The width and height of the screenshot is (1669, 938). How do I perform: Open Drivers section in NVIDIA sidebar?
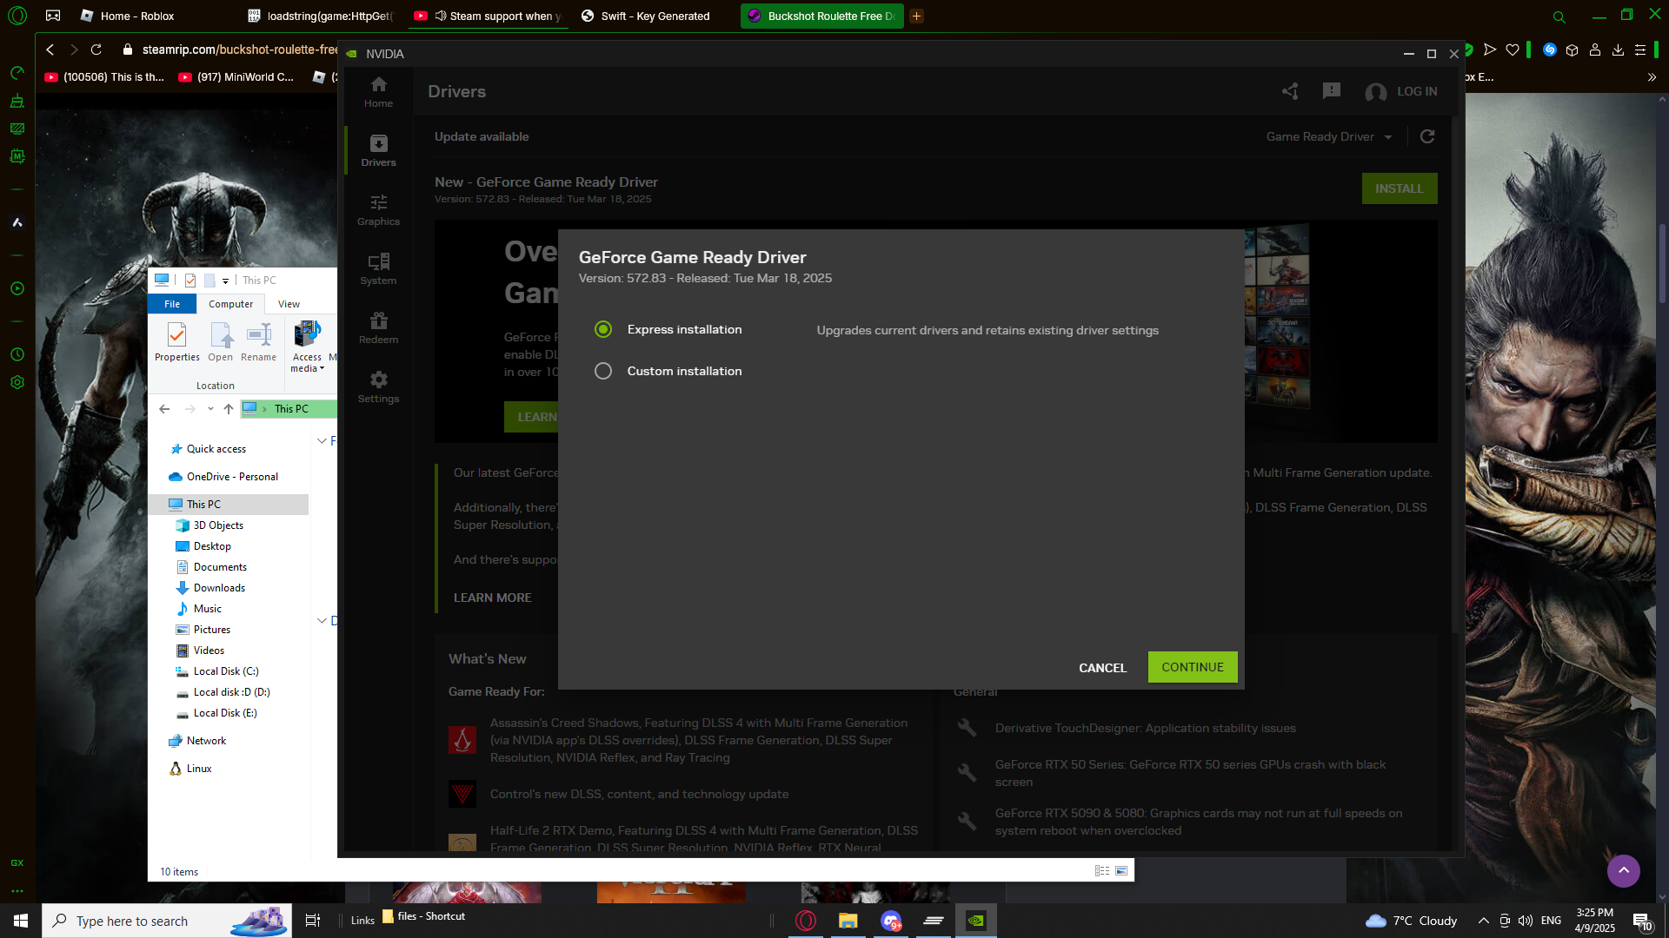tap(378, 151)
